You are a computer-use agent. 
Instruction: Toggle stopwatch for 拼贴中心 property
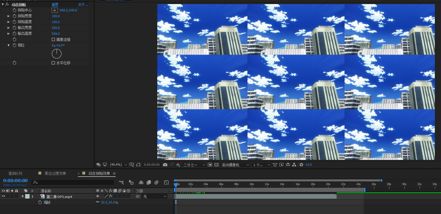[x=14, y=10]
